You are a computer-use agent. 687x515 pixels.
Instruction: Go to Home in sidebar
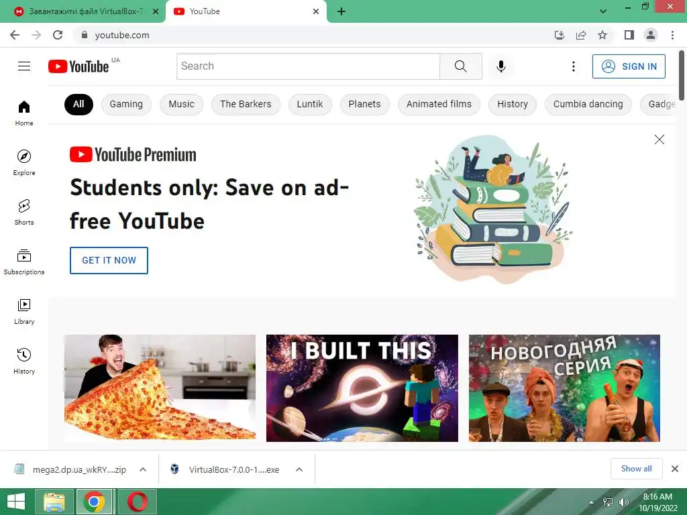[x=24, y=113]
